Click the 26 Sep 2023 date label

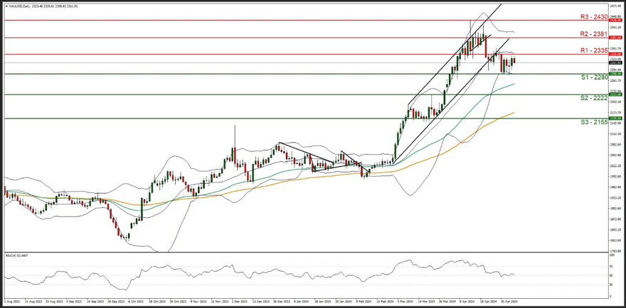coord(116,302)
